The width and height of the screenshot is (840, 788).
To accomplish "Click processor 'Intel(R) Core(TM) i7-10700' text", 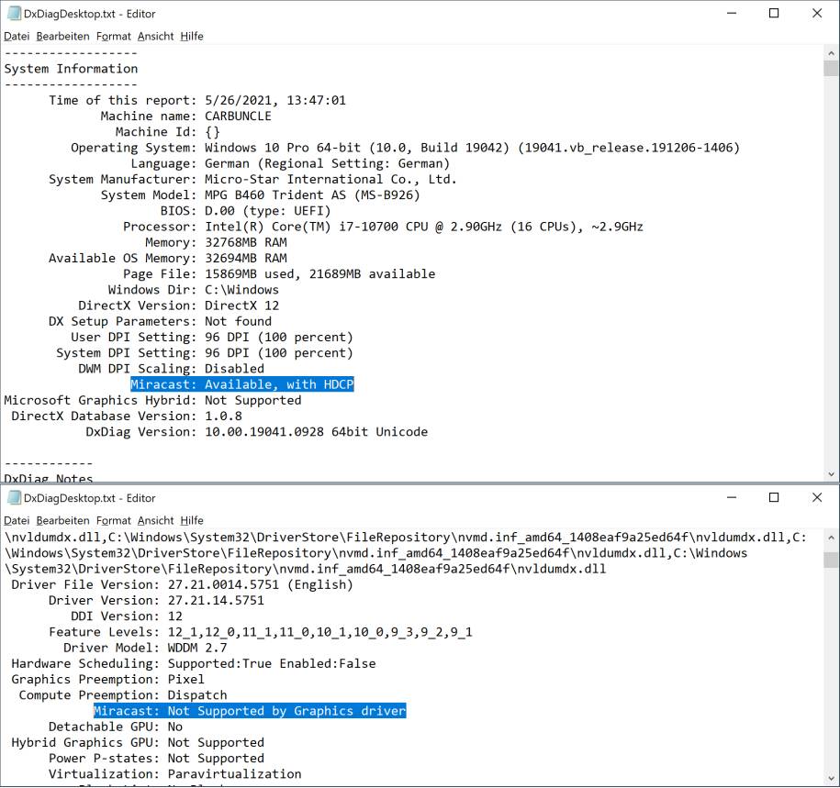I will [301, 227].
